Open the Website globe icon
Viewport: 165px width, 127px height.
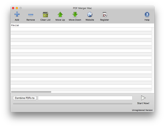pyautogui.click(x=90, y=14)
